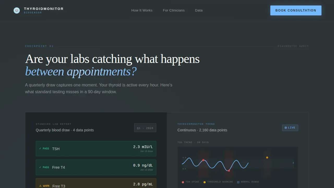Viewport: 334px width, 188px height.
Task: Click the orange threshold warning dot on chart
Action: pos(267,157)
